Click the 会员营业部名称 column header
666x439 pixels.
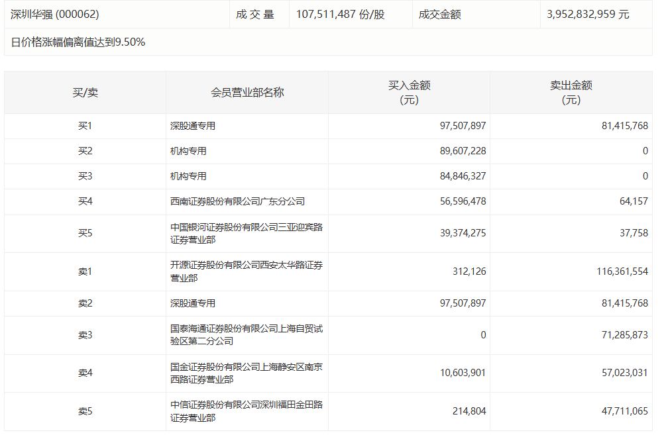[247, 93]
